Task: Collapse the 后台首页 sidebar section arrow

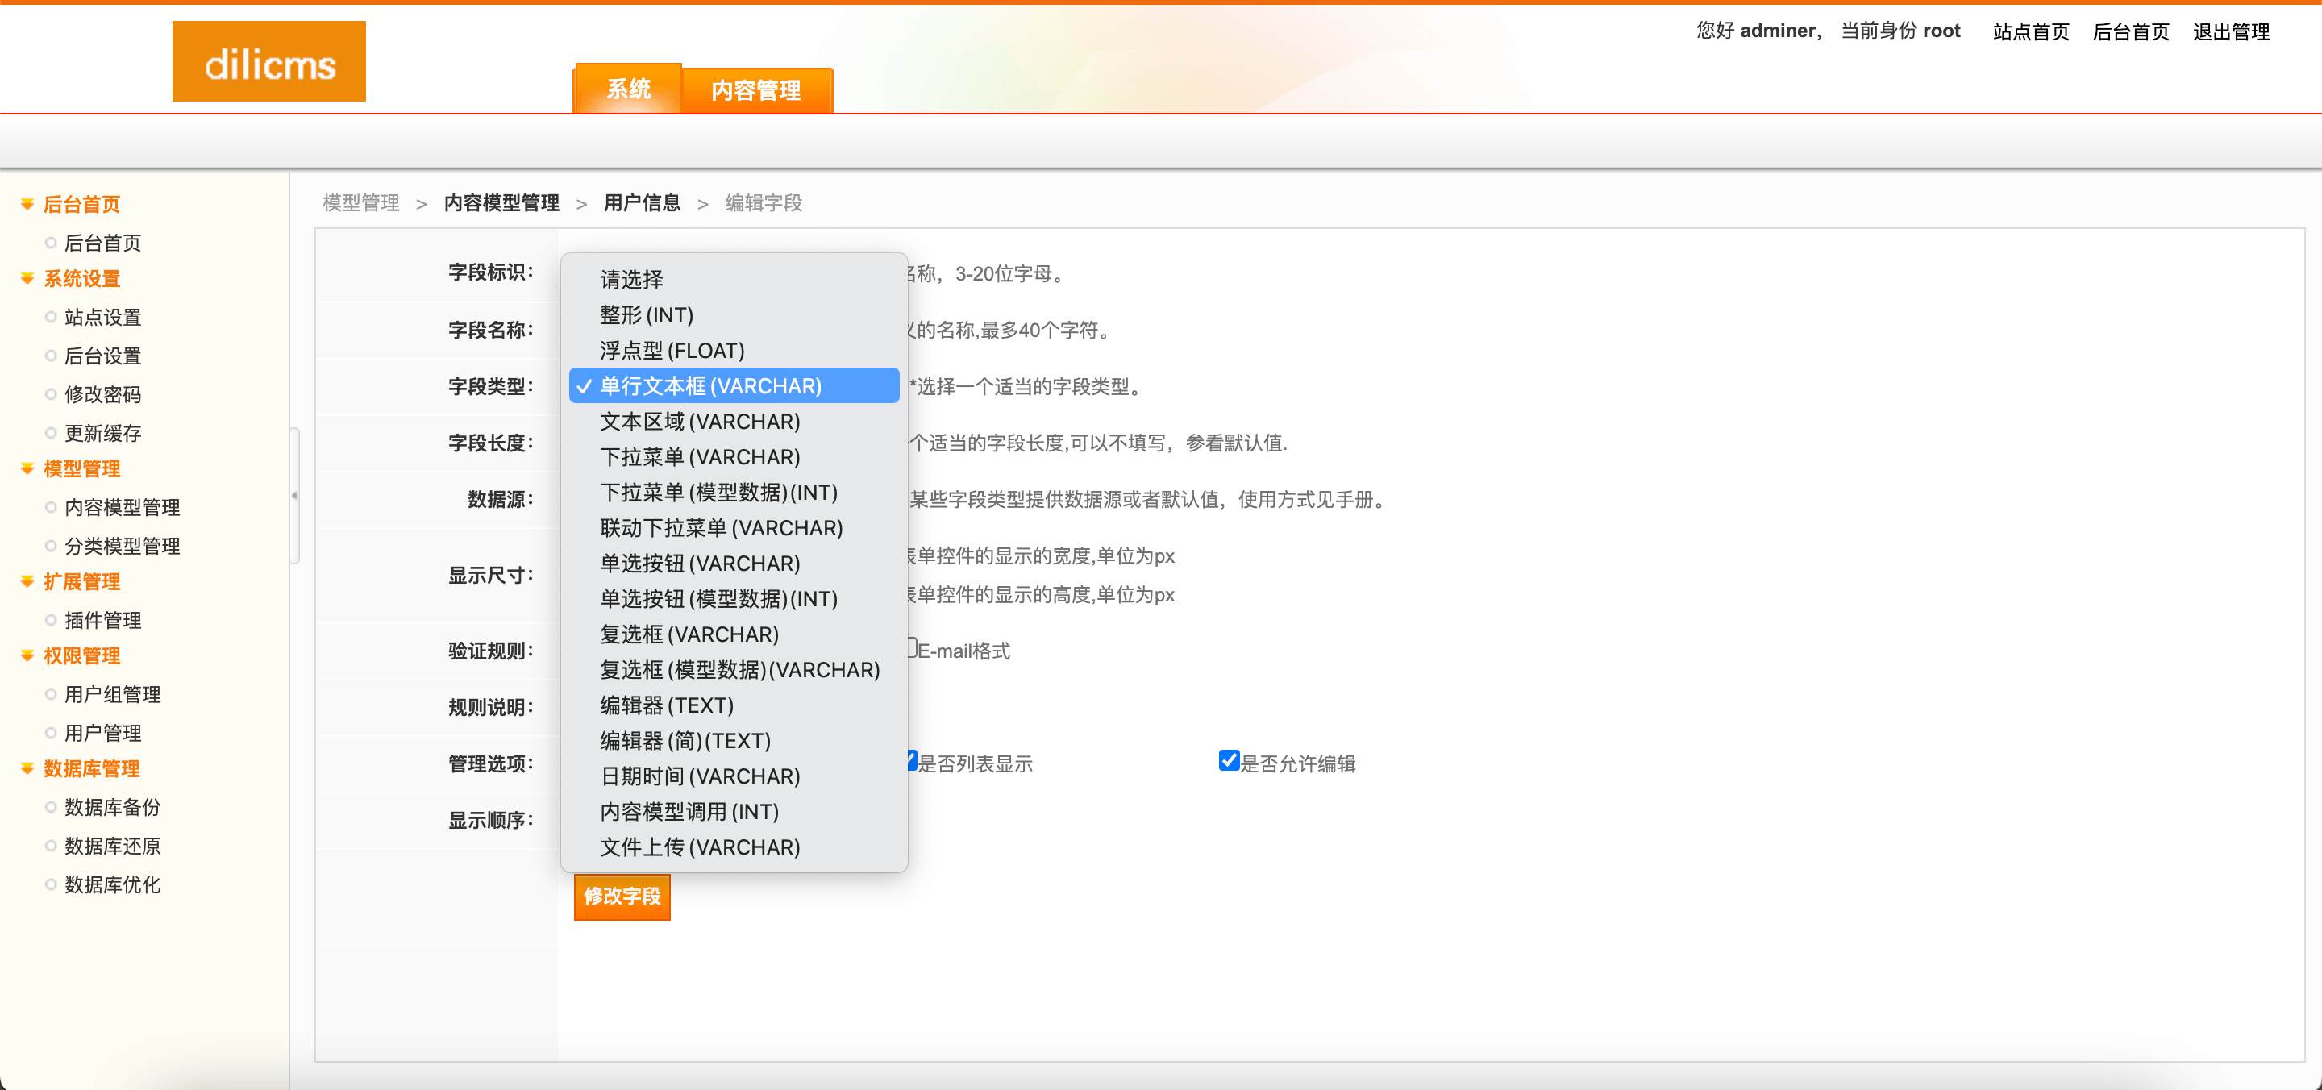Action: [x=27, y=205]
